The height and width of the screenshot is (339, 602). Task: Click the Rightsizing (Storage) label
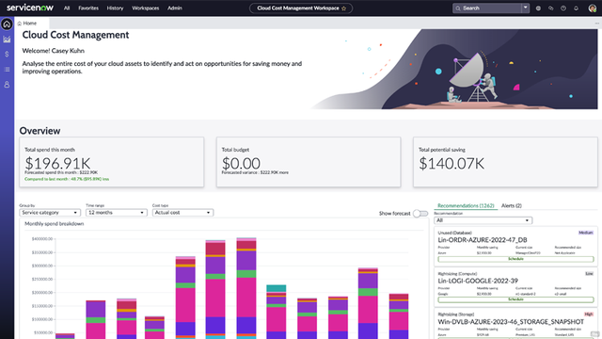pyautogui.click(x=455, y=315)
